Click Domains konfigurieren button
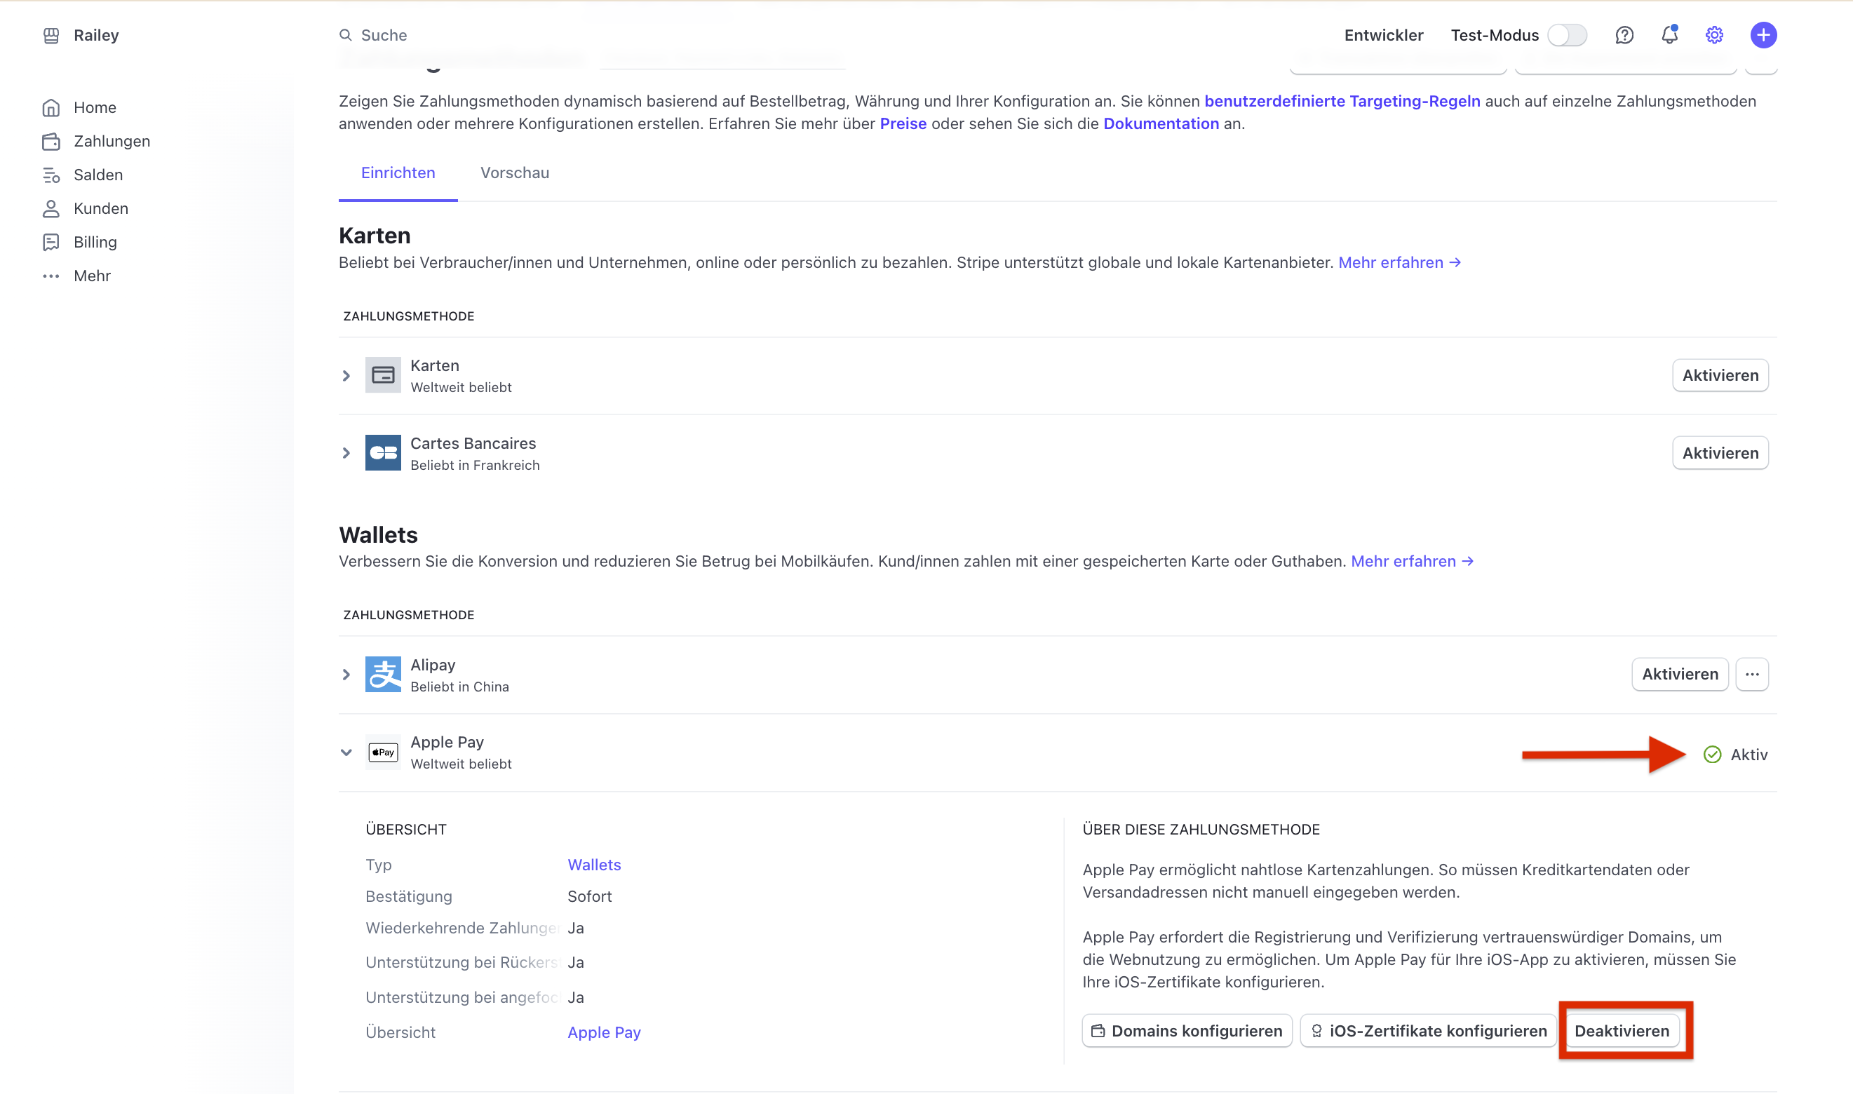1853x1094 pixels. pyautogui.click(x=1187, y=1032)
